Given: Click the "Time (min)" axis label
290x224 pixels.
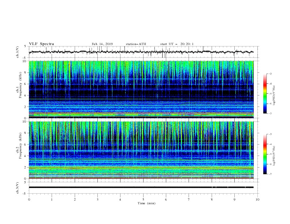Looking at the screenshot, I should (146, 203).
